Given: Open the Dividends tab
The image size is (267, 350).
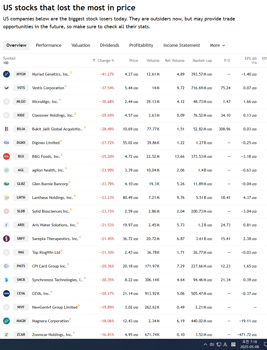Looking at the screenshot, I should coord(110,45).
